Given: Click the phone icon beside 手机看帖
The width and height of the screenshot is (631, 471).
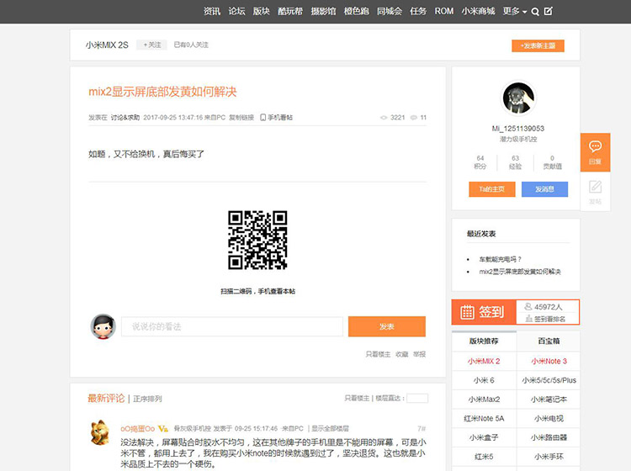Looking at the screenshot, I should pyautogui.click(x=262, y=118).
